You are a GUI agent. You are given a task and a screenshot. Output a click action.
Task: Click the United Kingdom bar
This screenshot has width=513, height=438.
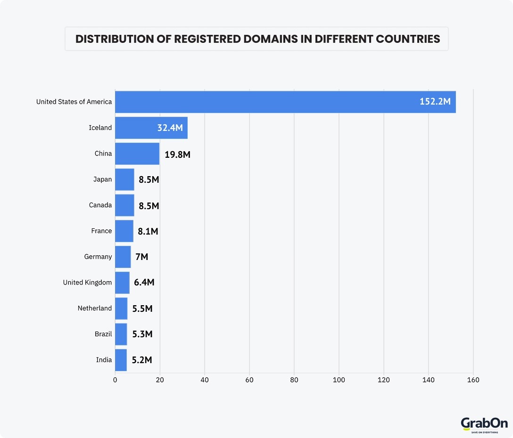tap(123, 283)
